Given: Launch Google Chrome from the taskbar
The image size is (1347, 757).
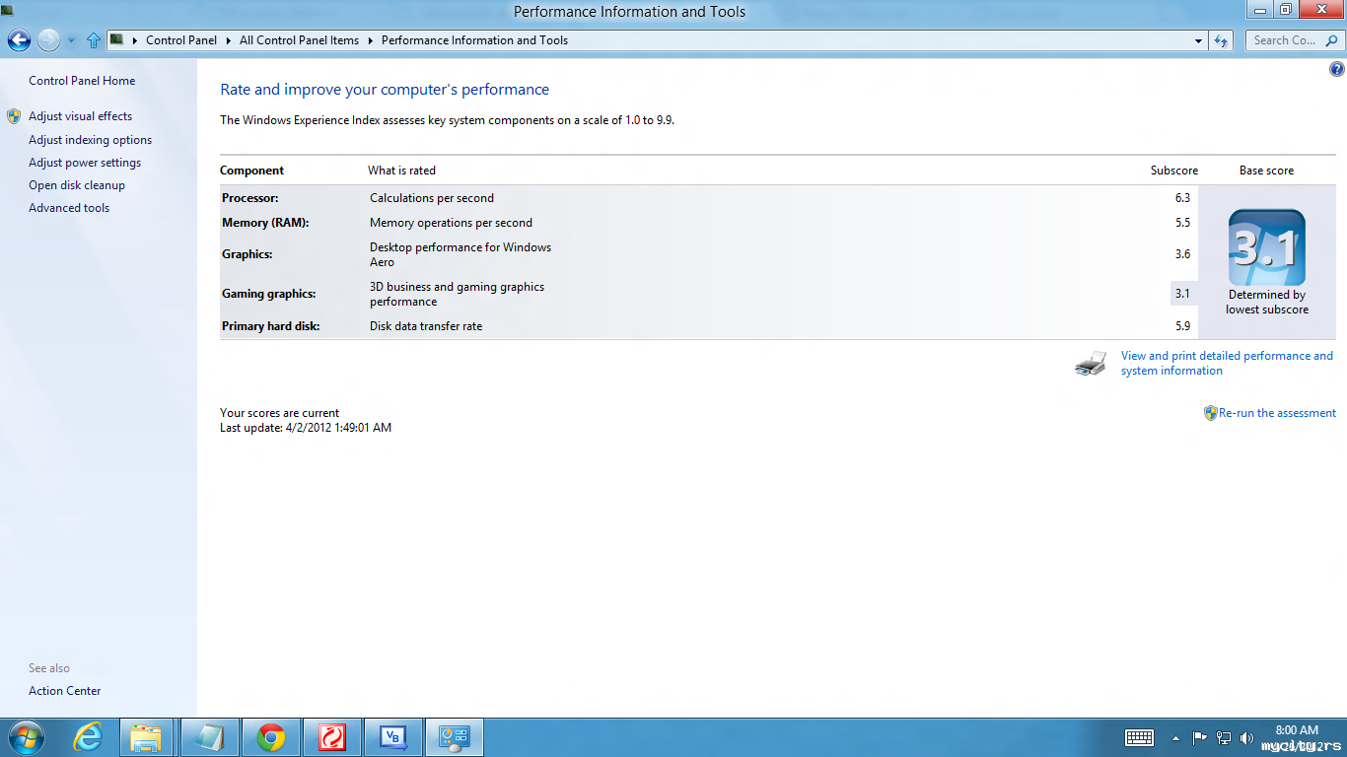Looking at the screenshot, I should [x=270, y=737].
